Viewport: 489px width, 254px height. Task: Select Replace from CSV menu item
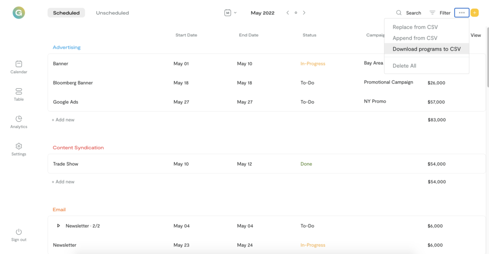point(415,27)
